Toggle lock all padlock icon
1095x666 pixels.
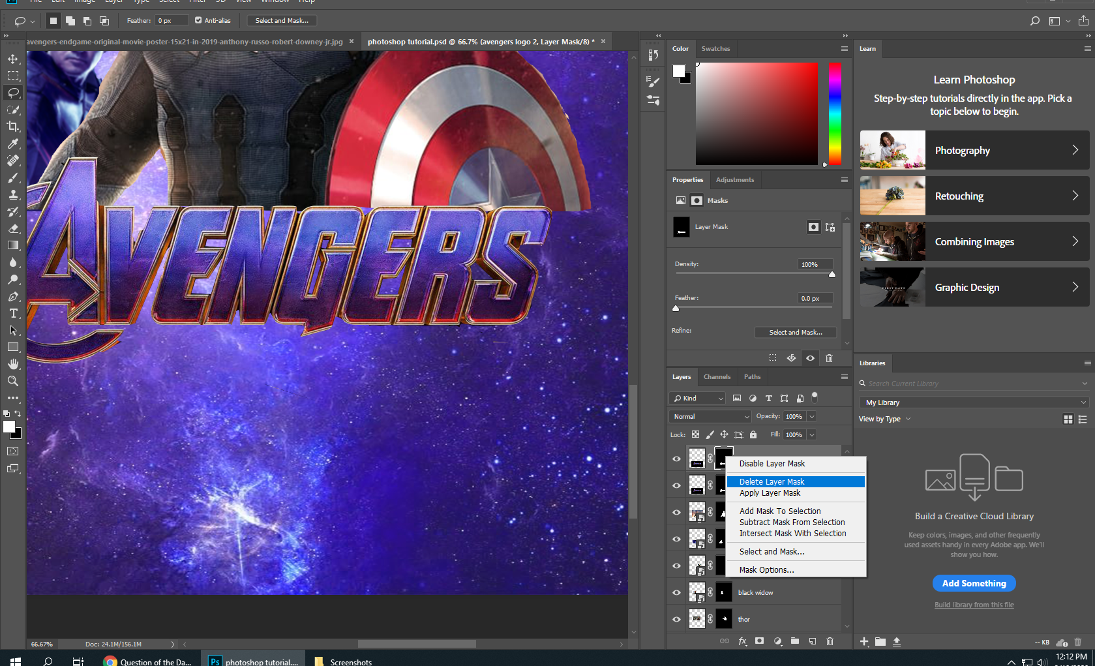click(753, 434)
